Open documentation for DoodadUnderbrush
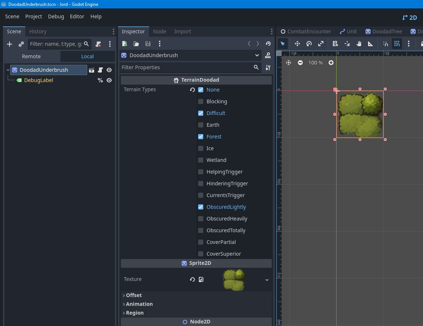 (x=268, y=56)
